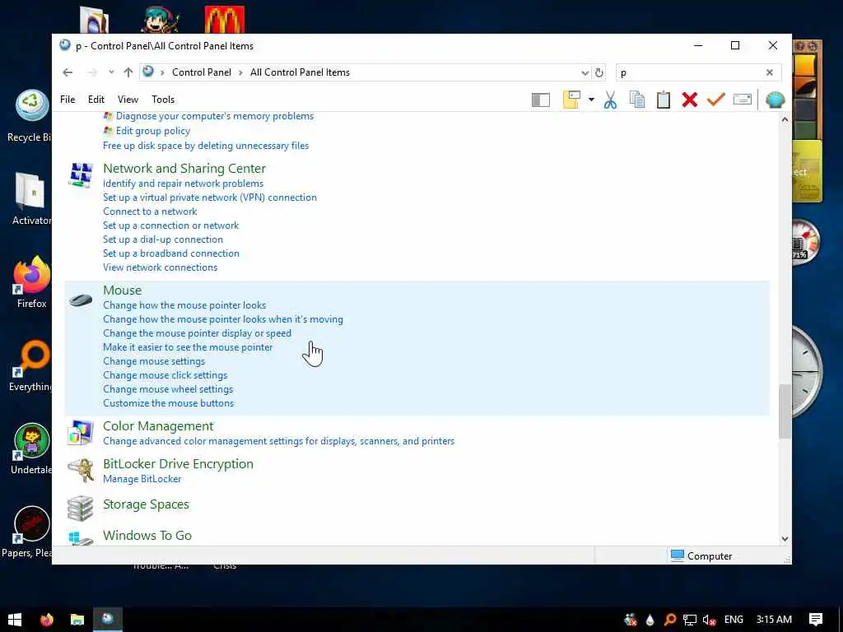843x632 pixels.
Task: Click the Windows Start button
Action: pos(15,620)
